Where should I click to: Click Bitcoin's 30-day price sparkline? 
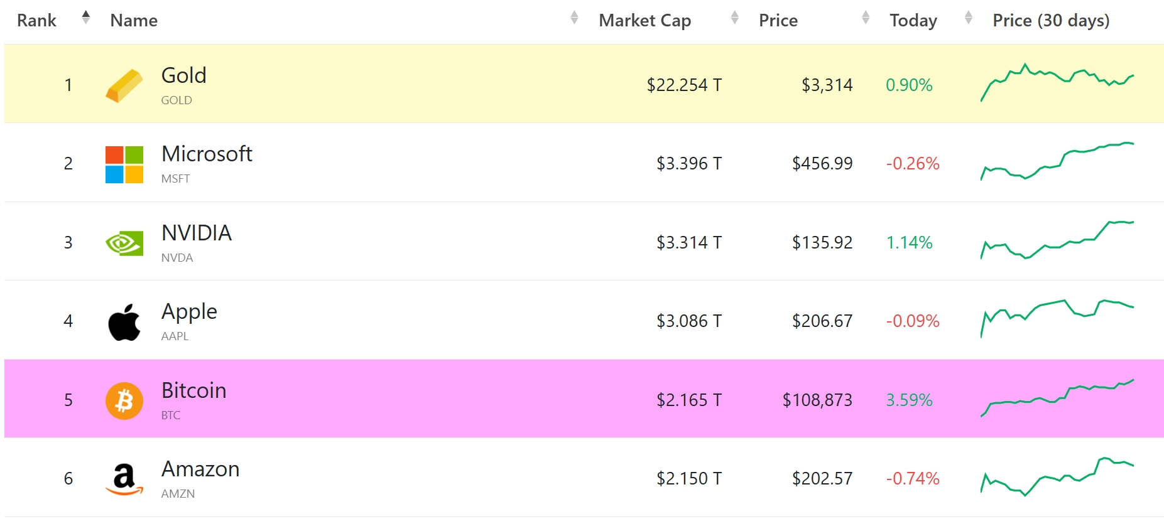(x=1057, y=398)
